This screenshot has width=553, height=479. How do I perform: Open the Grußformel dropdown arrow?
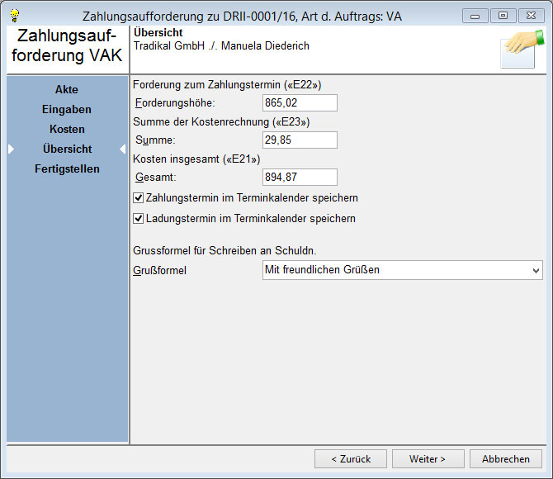coord(536,270)
